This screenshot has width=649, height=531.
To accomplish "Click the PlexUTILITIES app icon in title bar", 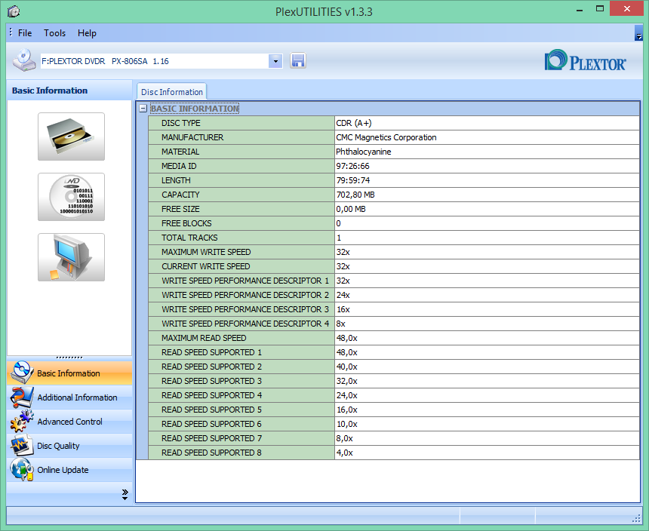I will (x=14, y=11).
